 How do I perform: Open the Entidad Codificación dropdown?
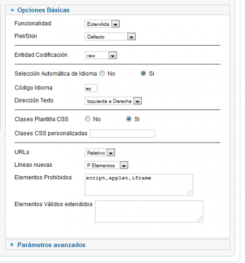click(101, 55)
